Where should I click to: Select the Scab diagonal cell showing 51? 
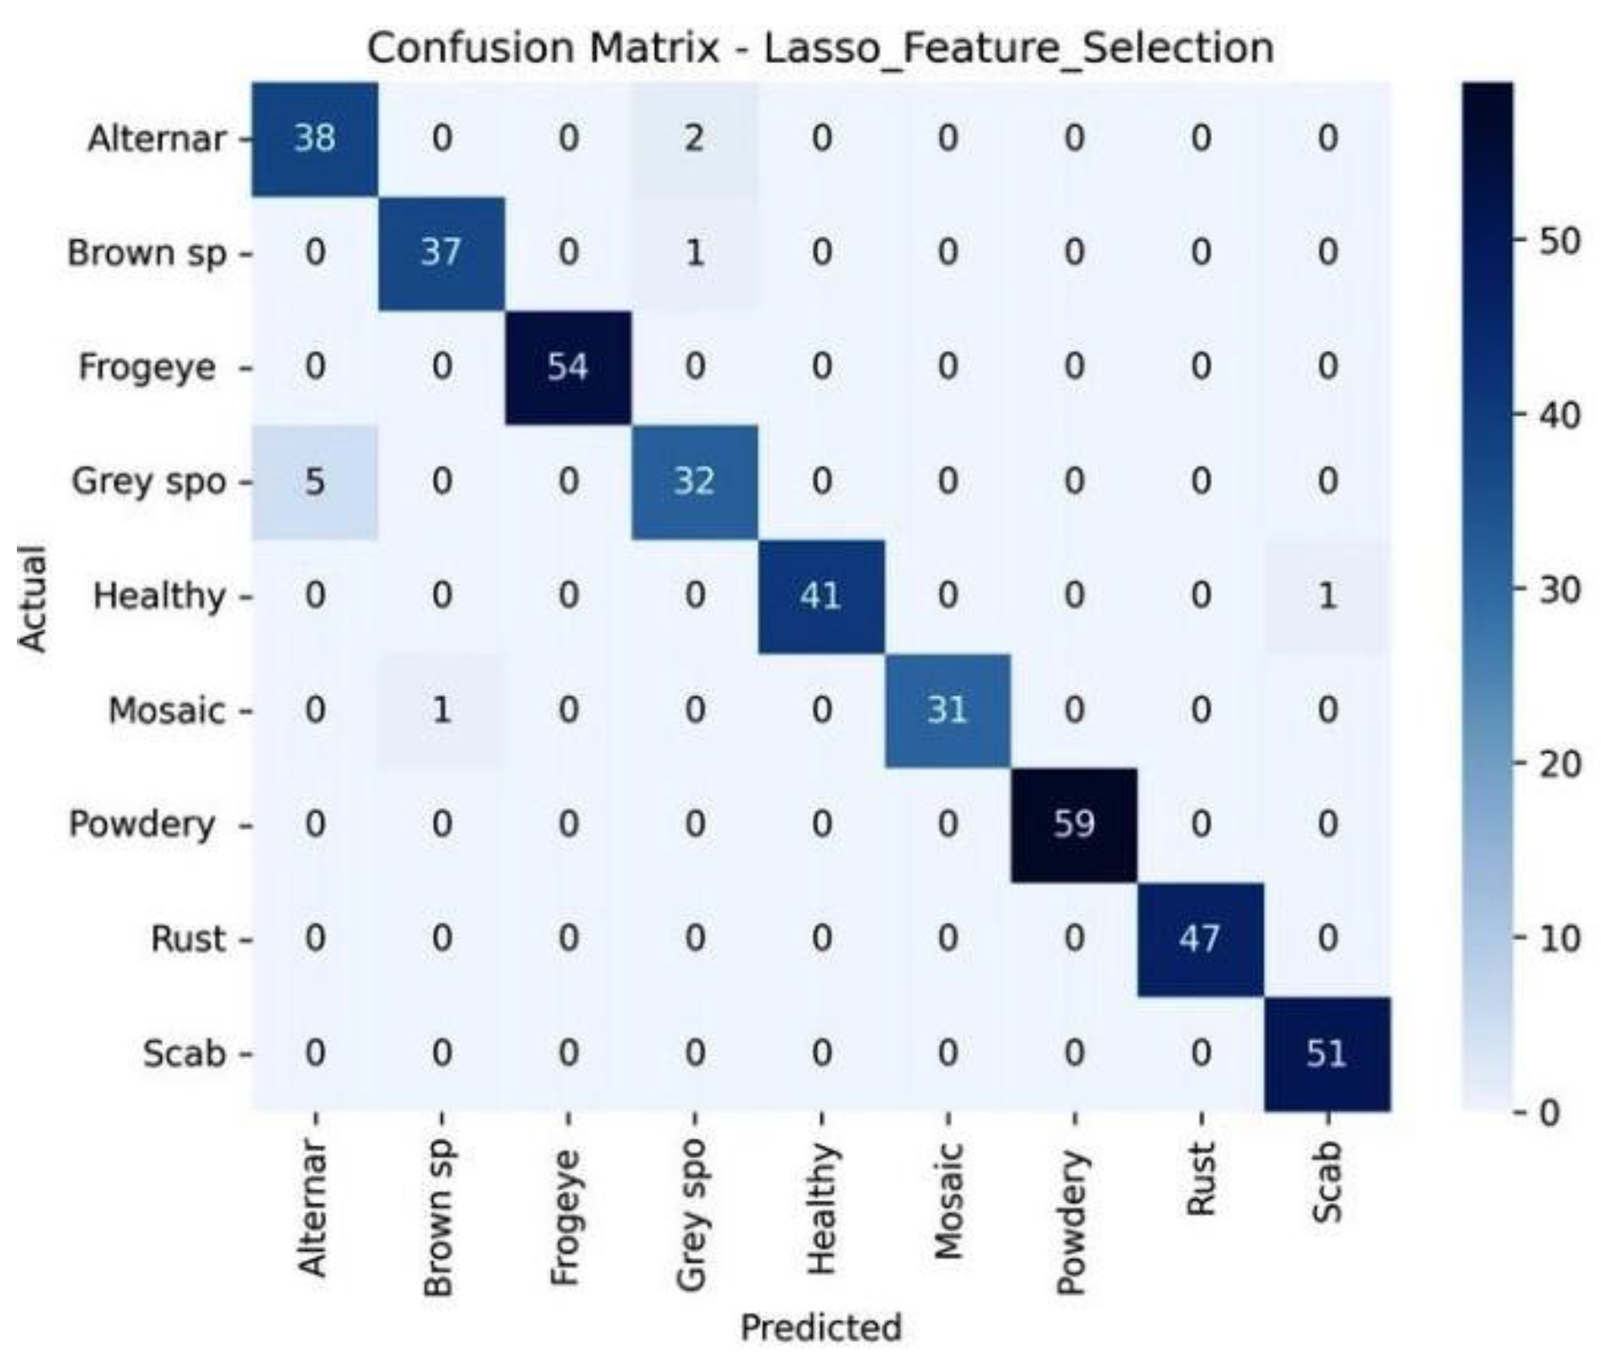1326,1054
